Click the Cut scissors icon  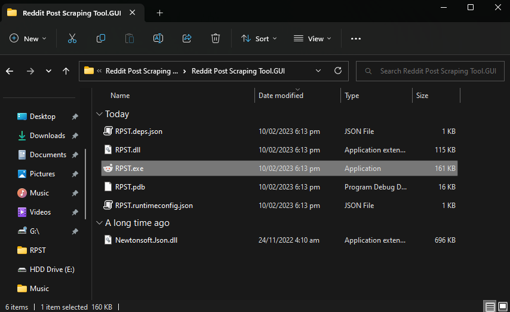[x=72, y=38]
